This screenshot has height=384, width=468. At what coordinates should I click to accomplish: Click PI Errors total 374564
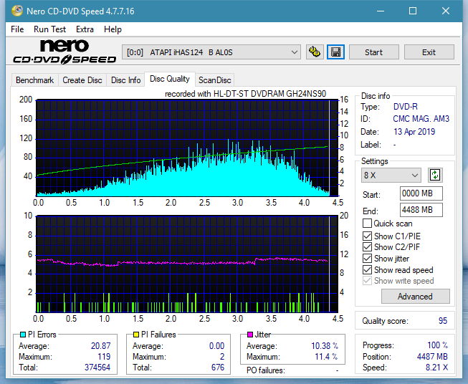(97, 368)
